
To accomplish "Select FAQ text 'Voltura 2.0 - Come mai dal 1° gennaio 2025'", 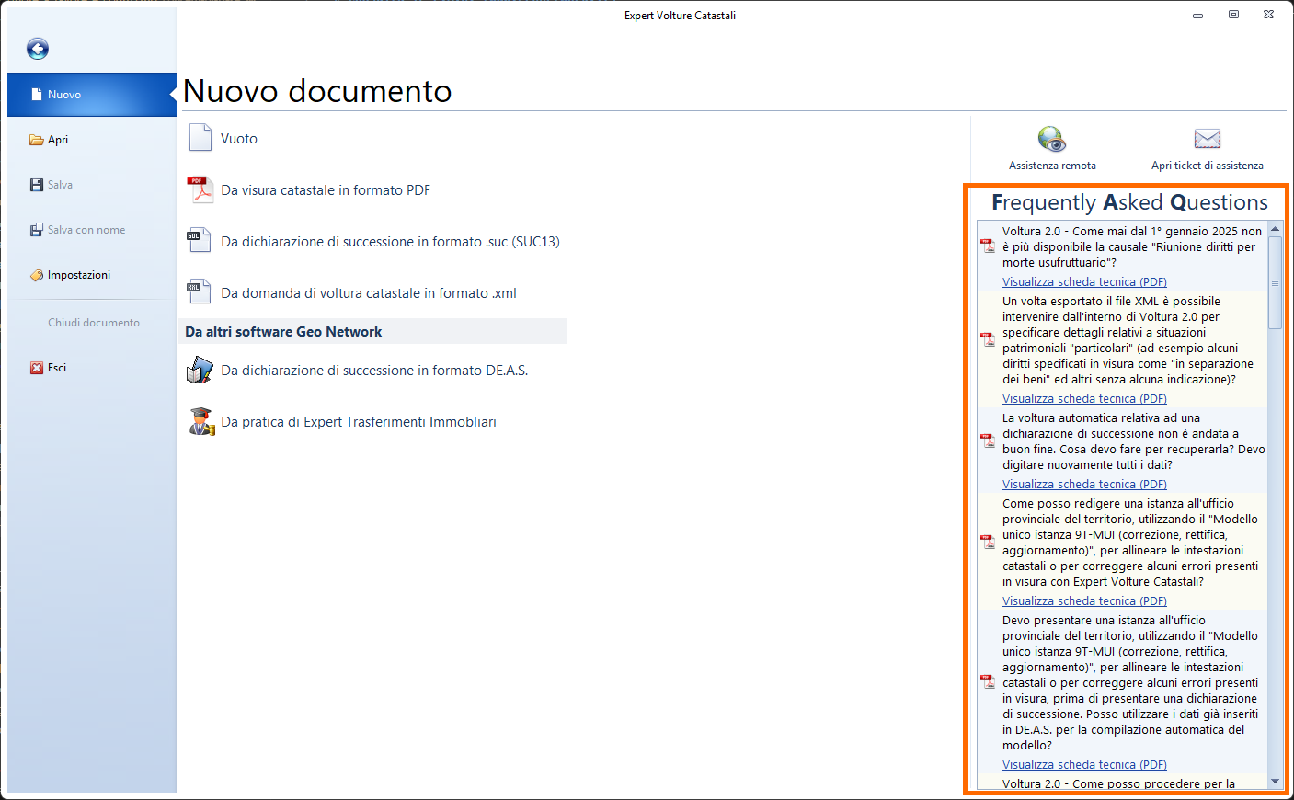I will (x=1121, y=232).
